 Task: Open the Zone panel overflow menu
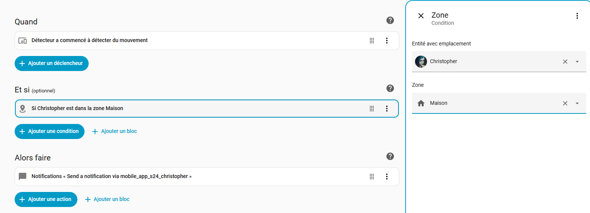pos(577,16)
